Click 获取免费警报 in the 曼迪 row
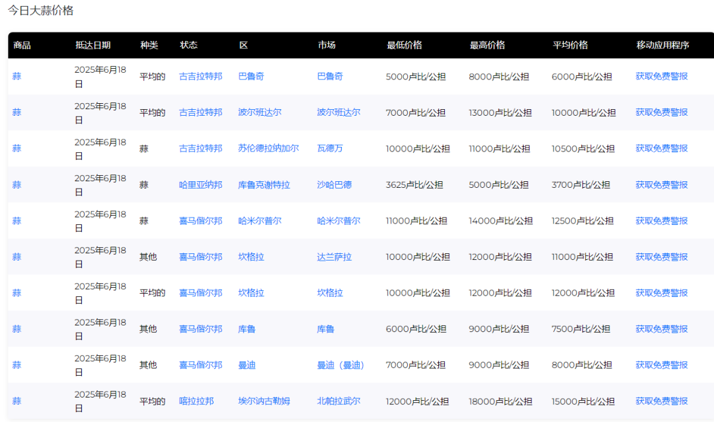 [x=661, y=365]
